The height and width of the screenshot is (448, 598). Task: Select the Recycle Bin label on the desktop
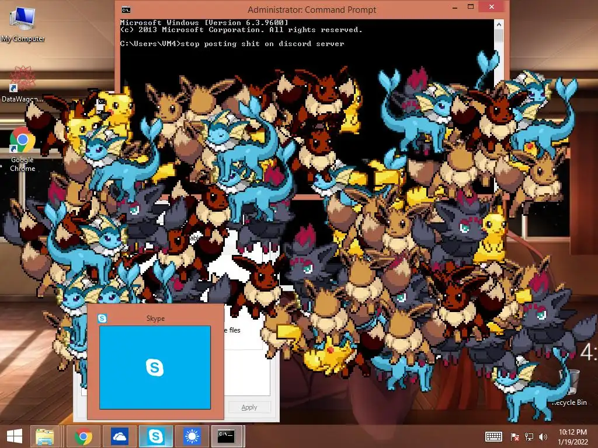569,402
